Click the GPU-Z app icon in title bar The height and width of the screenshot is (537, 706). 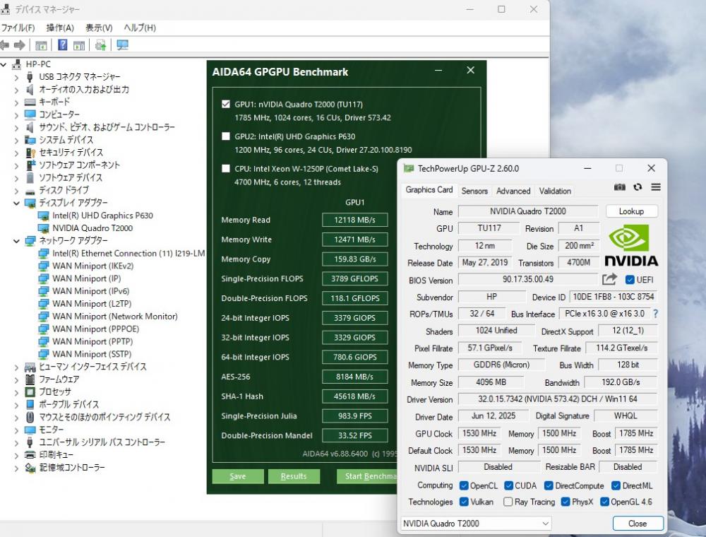tap(408, 168)
